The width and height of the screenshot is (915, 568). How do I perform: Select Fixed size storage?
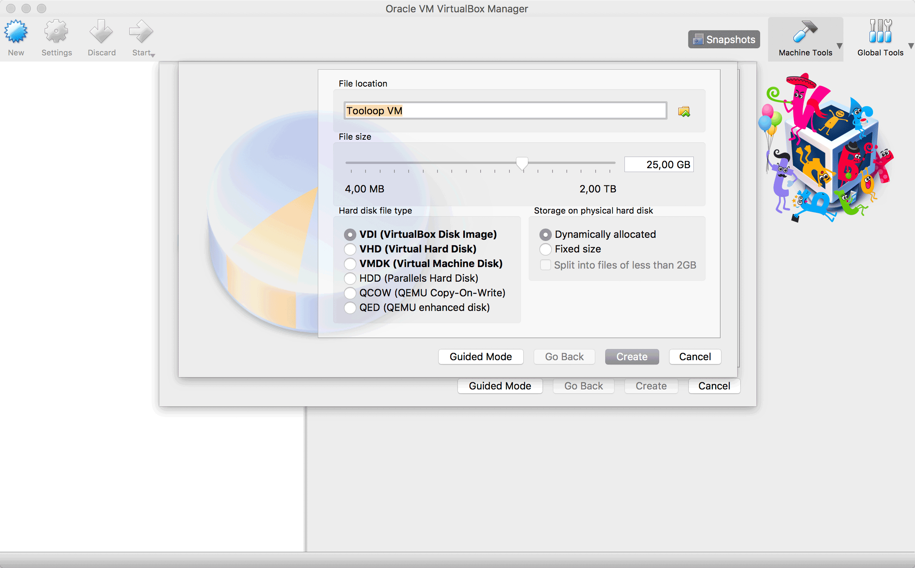(x=570, y=249)
